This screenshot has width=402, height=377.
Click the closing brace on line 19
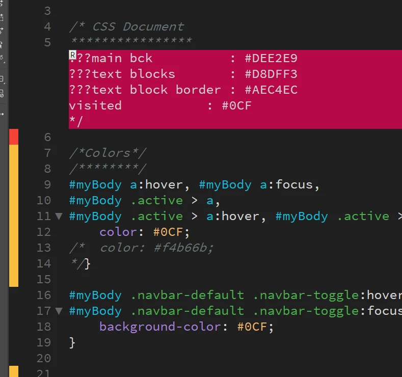(72, 343)
